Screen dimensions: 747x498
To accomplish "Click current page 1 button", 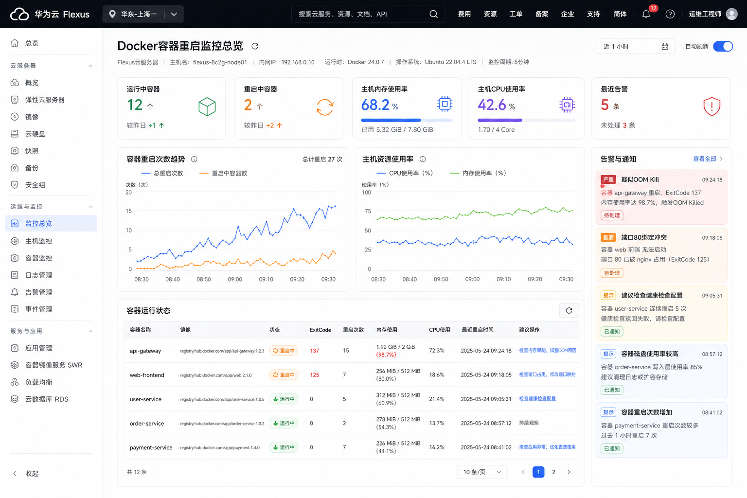I will (x=538, y=472).
